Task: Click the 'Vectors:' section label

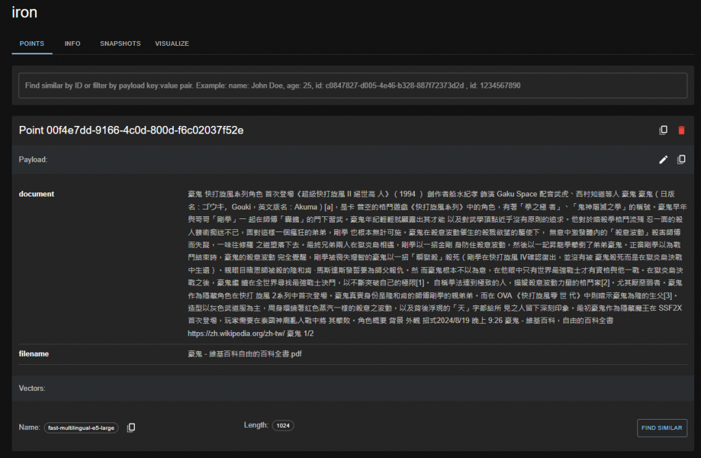Action: coord(32,388)
